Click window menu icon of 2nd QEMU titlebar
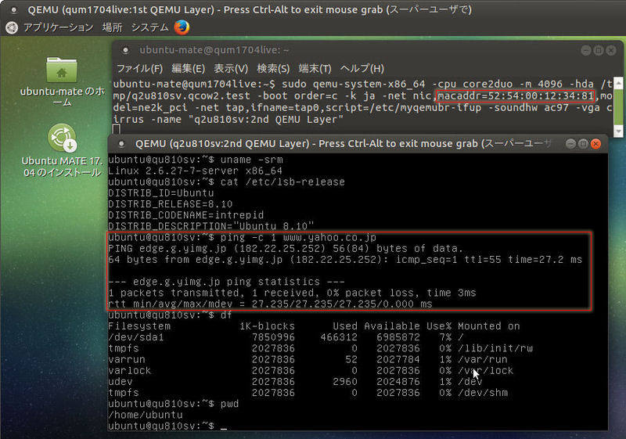Image resolution: width=626 pixels, height=439 pixels. 122,144
